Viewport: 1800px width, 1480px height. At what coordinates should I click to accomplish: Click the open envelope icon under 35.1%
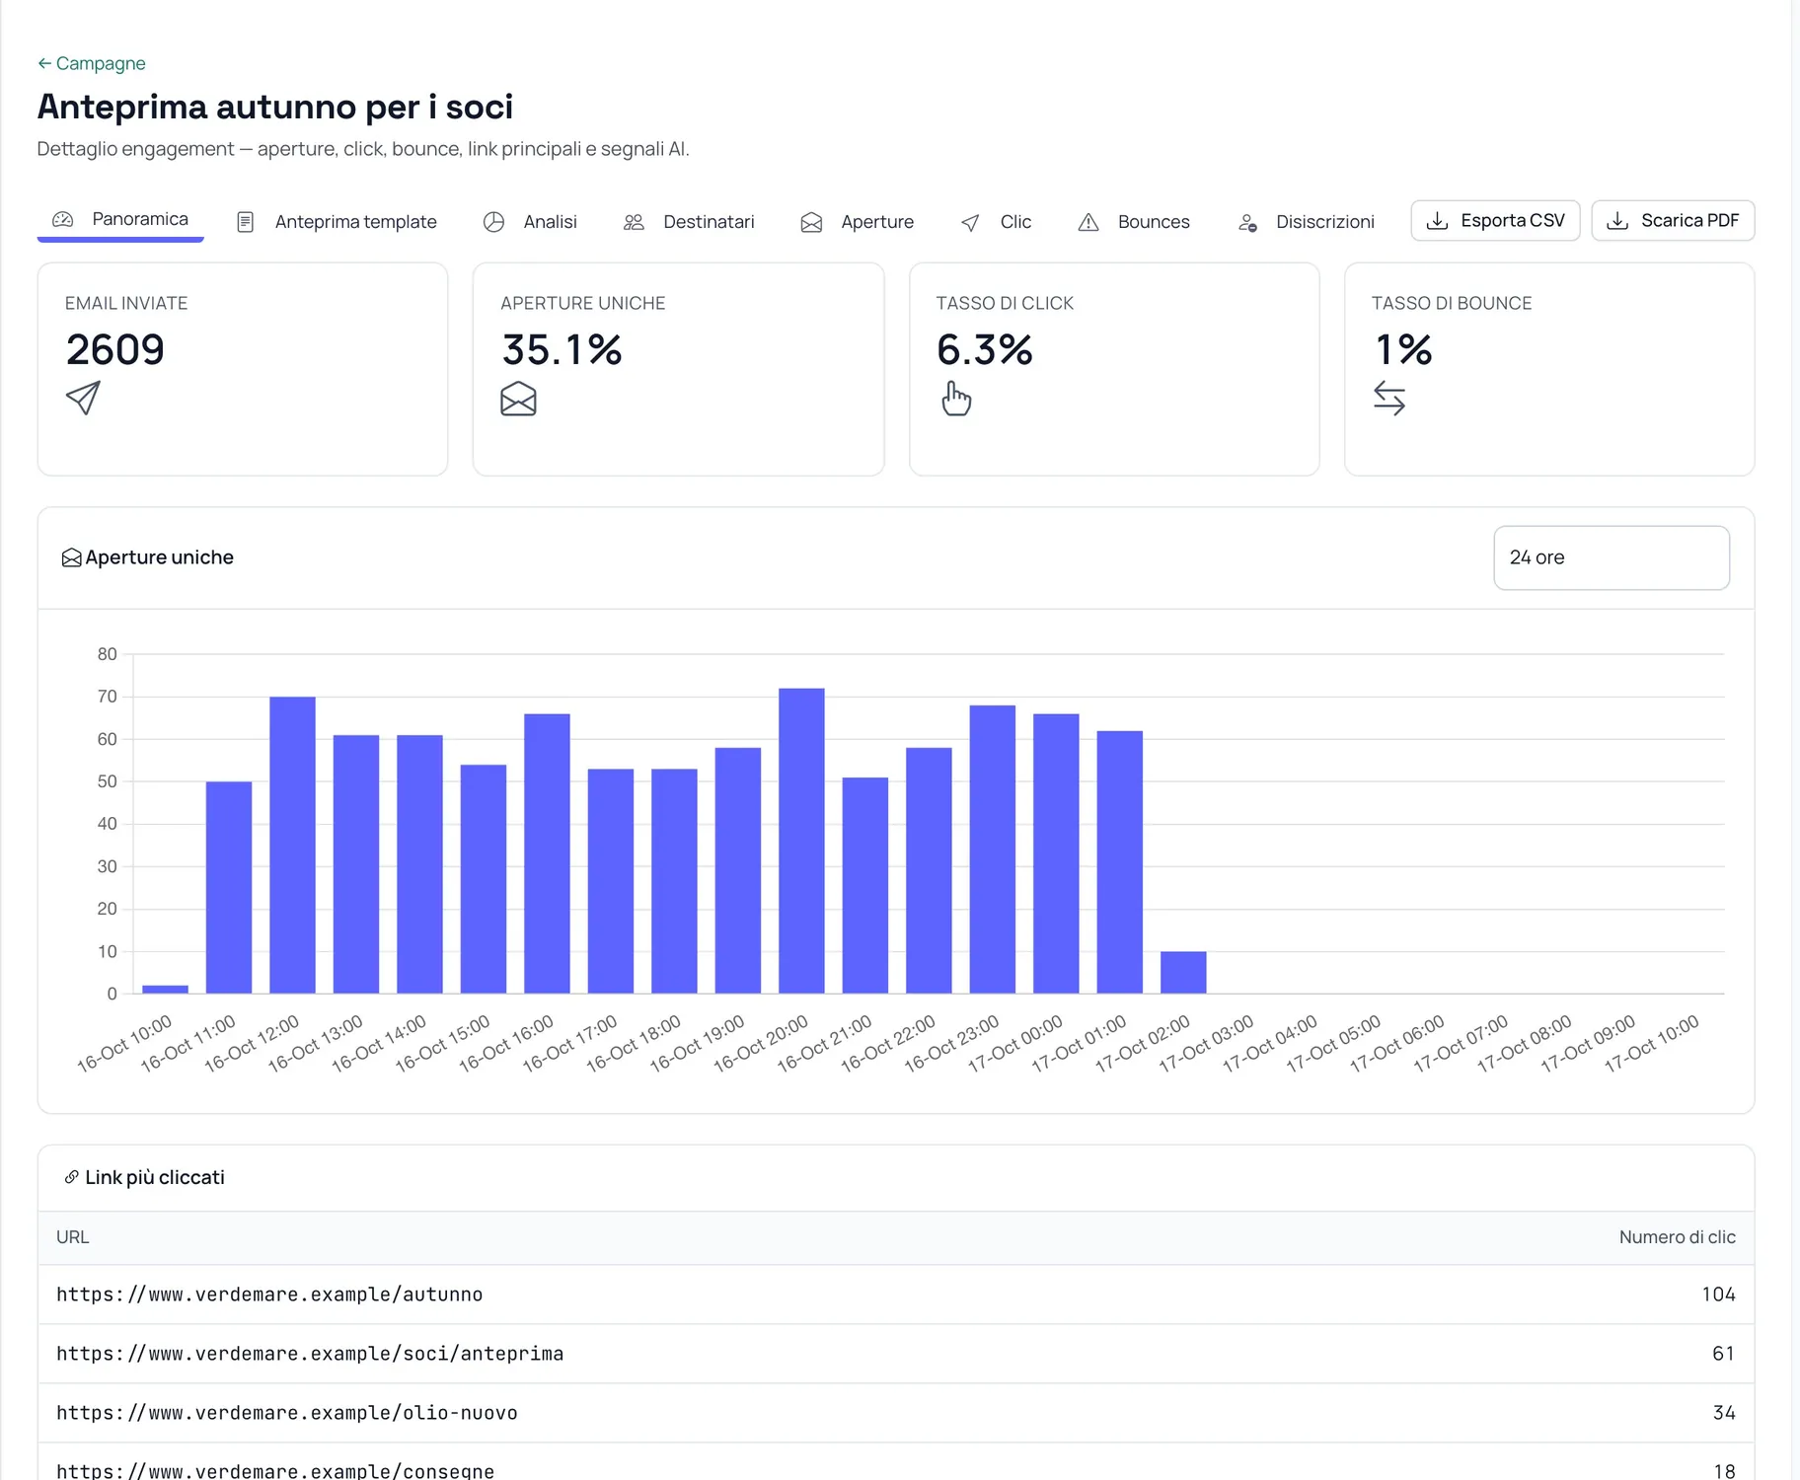tap(518, 399)
